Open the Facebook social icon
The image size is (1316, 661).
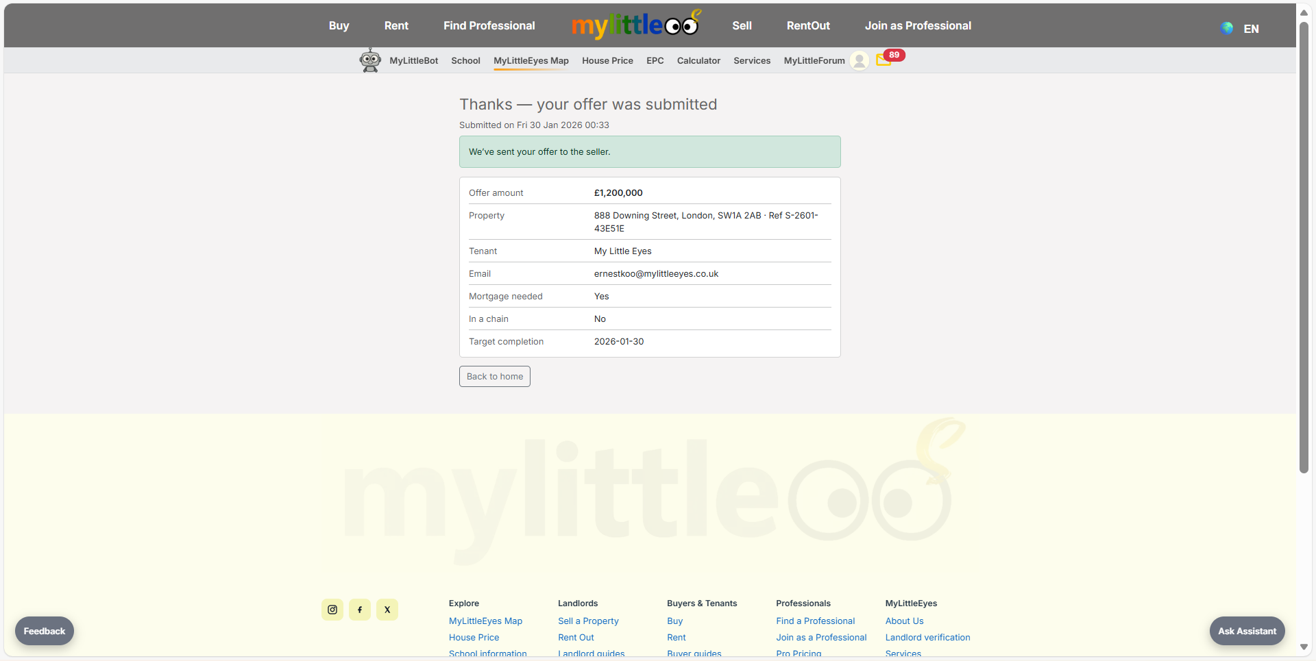coord(360,610)
